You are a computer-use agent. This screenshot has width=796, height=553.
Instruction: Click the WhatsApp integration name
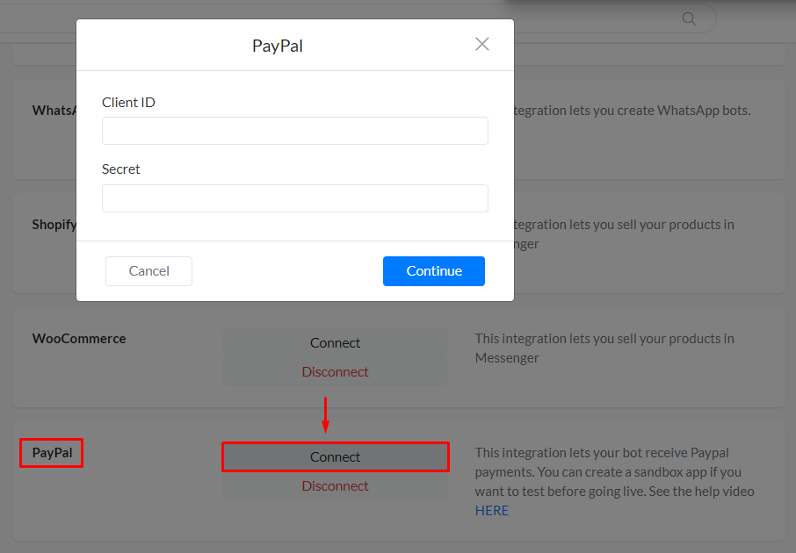54,111
